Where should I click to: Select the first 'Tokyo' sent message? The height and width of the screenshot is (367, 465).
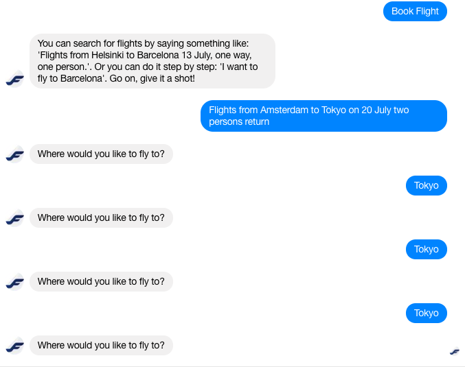point(426,185)
